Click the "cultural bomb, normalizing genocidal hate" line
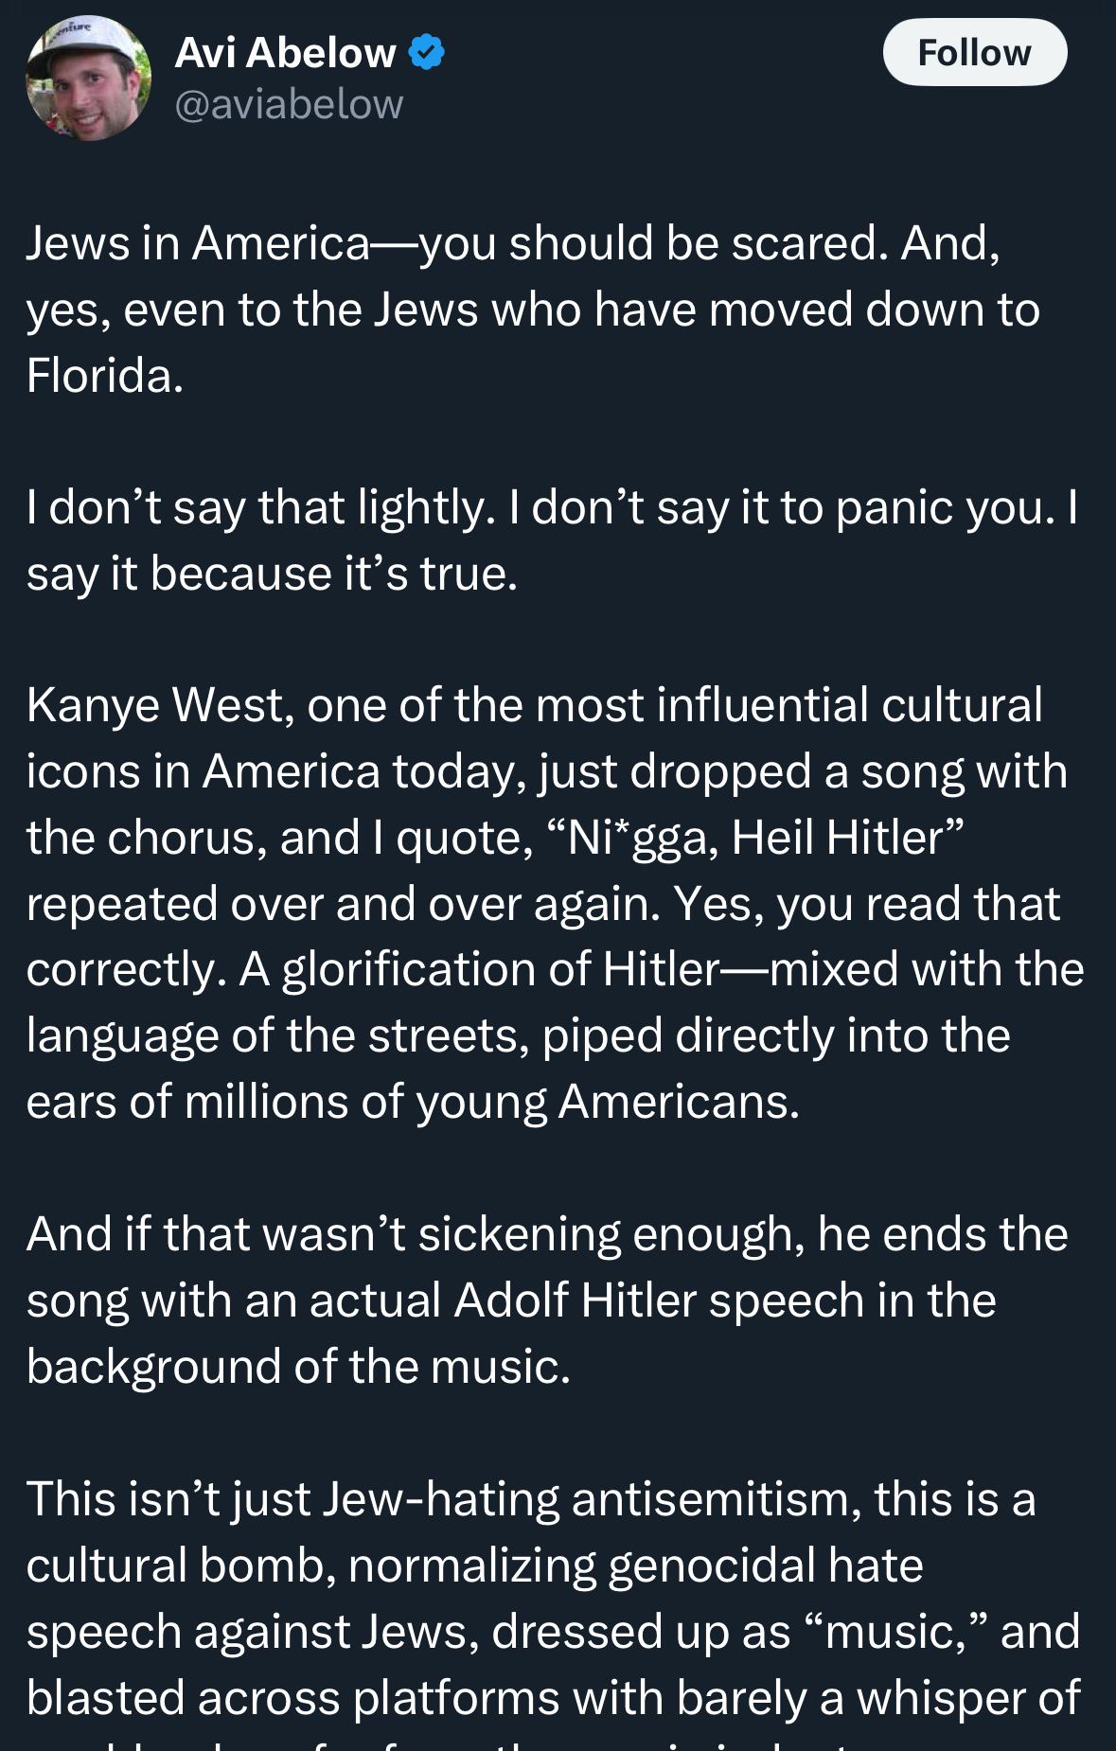Image resolution: width=1116 pixels, height=1751 pixels. [475, 1565]
